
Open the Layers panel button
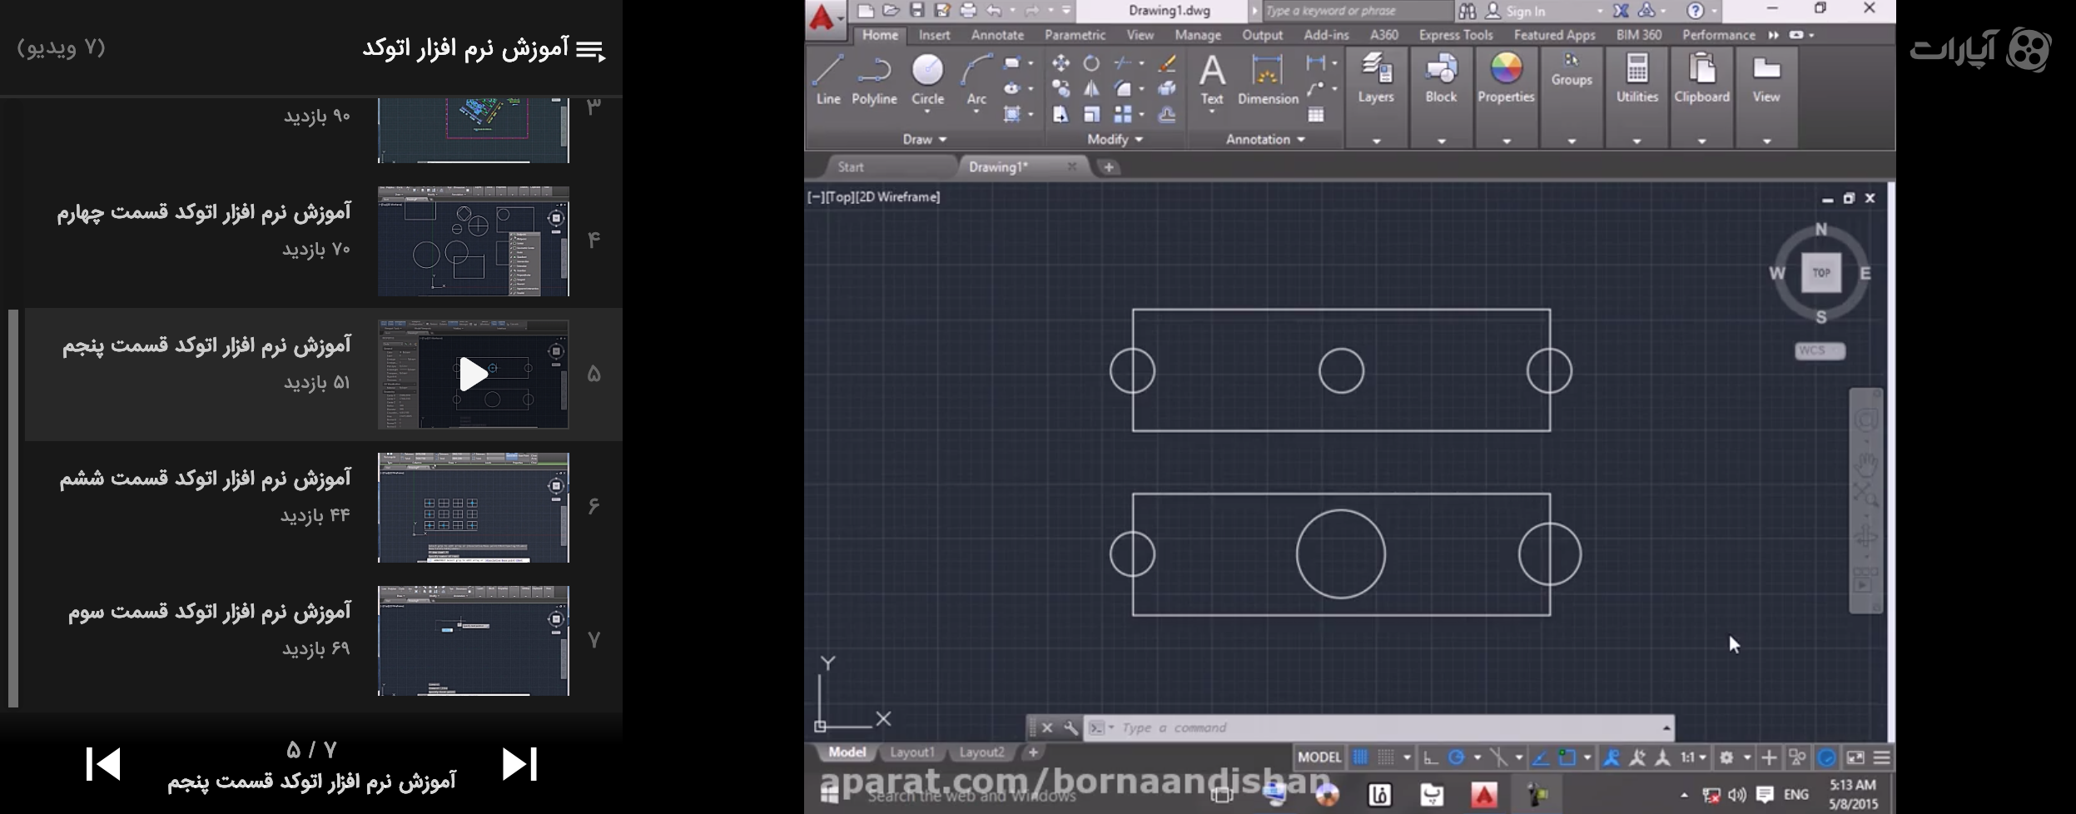click(1376, 79)
